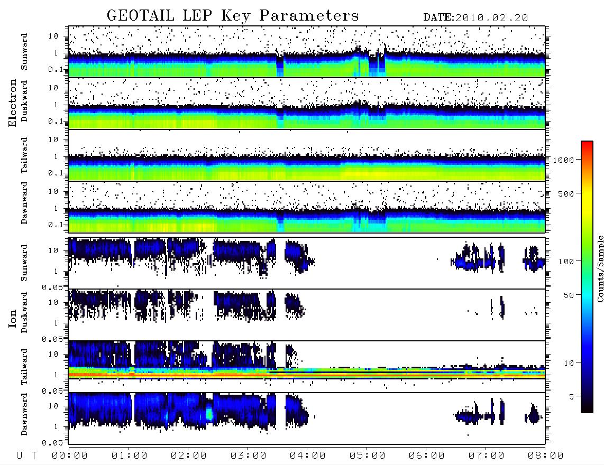Select the Ion Duskward spectrogram panel
The width and height of the screenshot is (604, 465).
coord(307,314)
